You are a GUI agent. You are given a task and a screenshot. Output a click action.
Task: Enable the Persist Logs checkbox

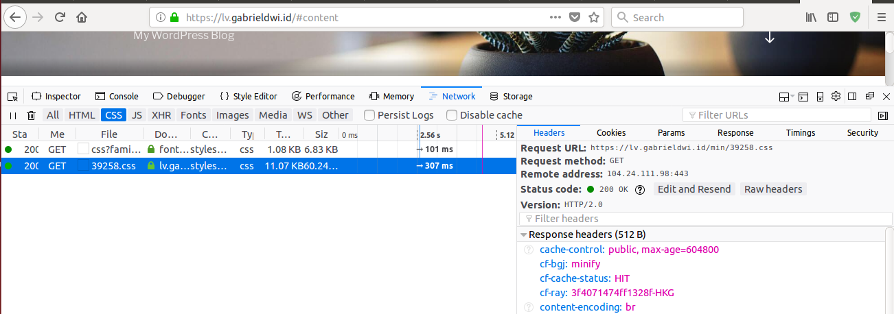(x=369, y=115)
